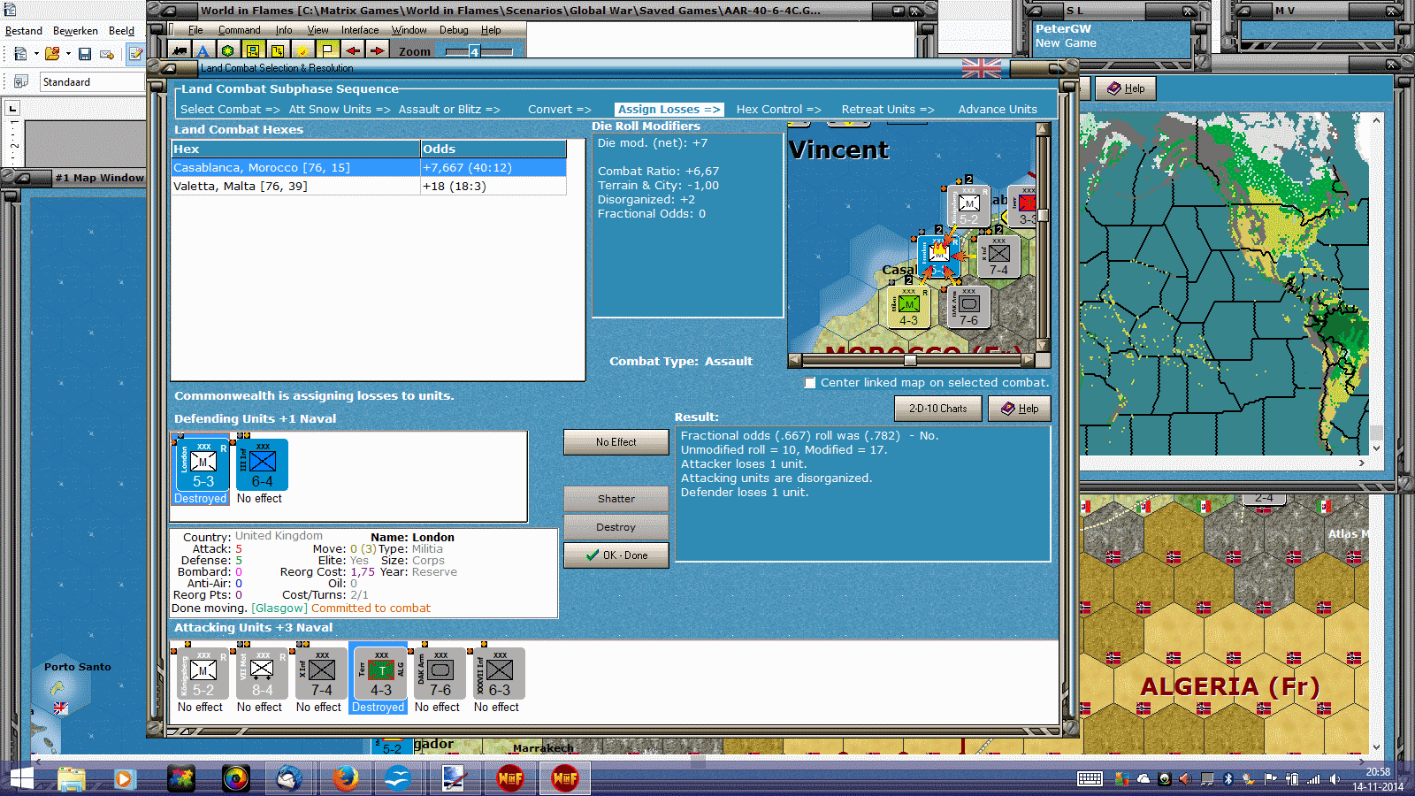Click the green hexagon toolbar icon
This screenshot has width=1415, height=796.
[x=228, y=51]
